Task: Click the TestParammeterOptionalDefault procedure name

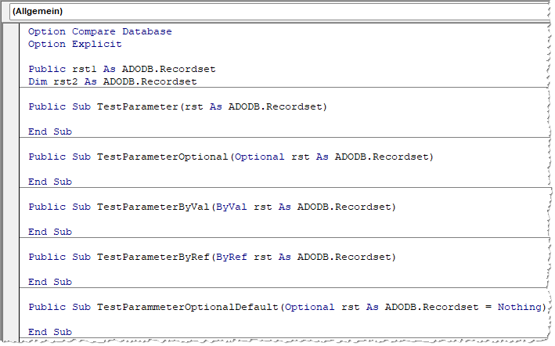Action: (x=186, y=307)
